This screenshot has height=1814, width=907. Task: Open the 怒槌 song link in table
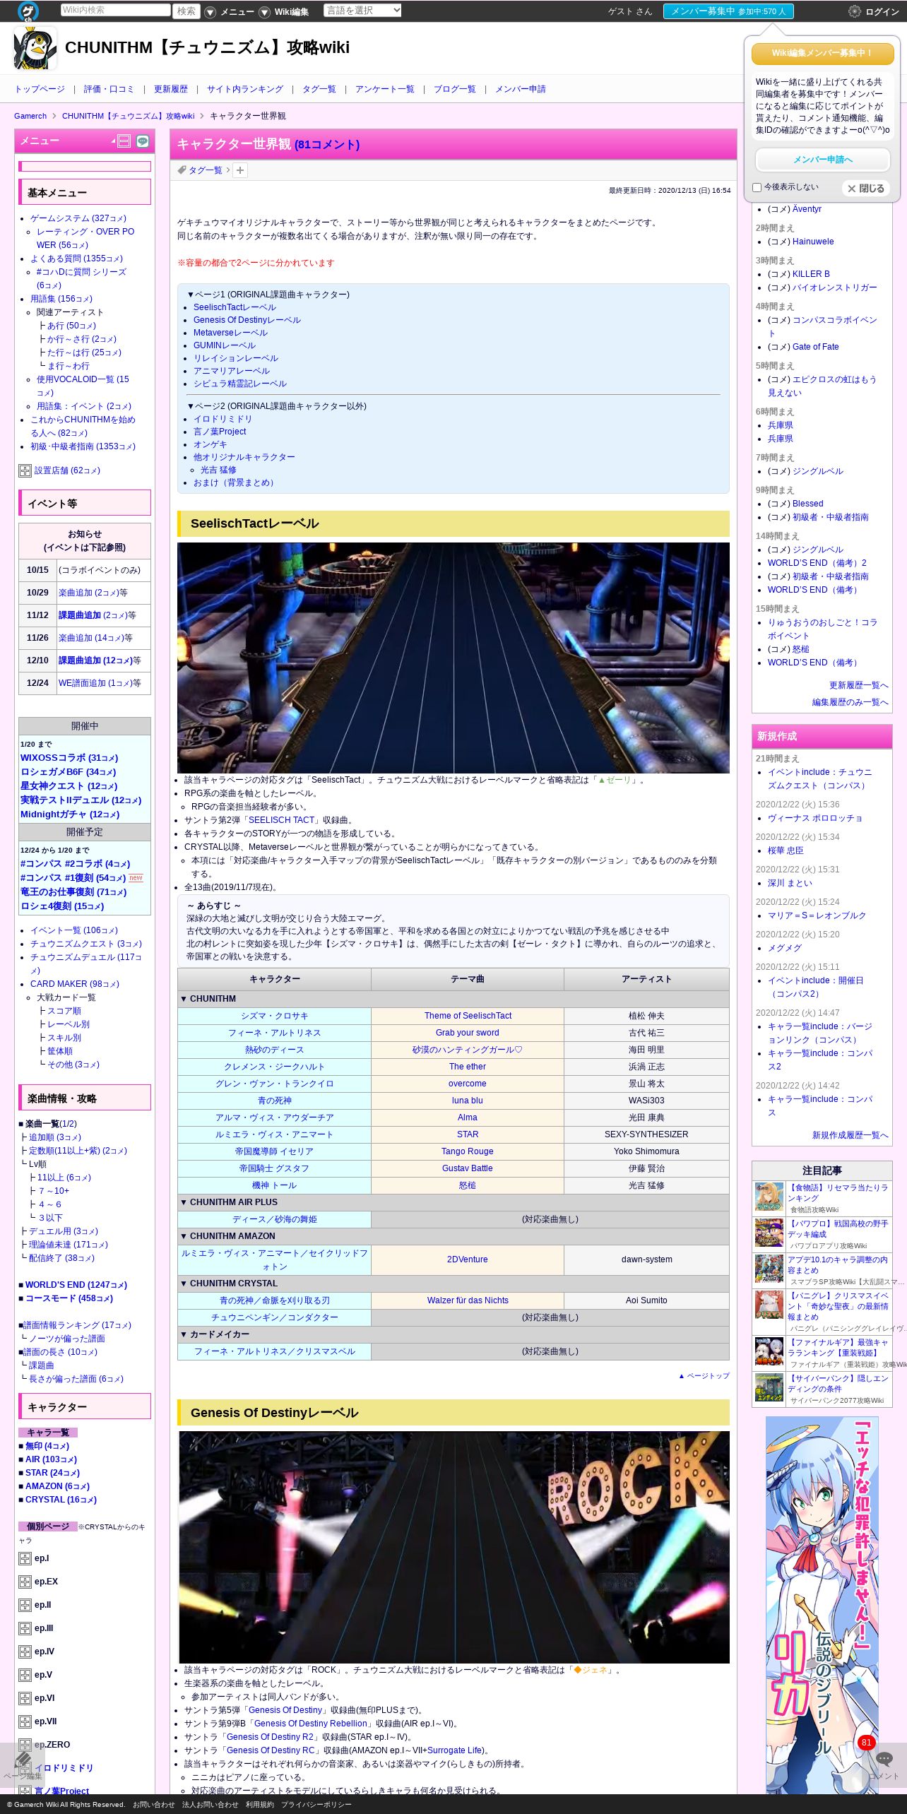(x=468, y=1185)
